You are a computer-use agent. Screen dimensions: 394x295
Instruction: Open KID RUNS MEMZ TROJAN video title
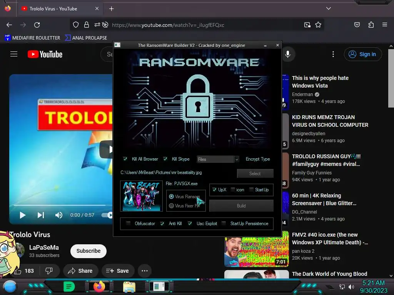330,121
